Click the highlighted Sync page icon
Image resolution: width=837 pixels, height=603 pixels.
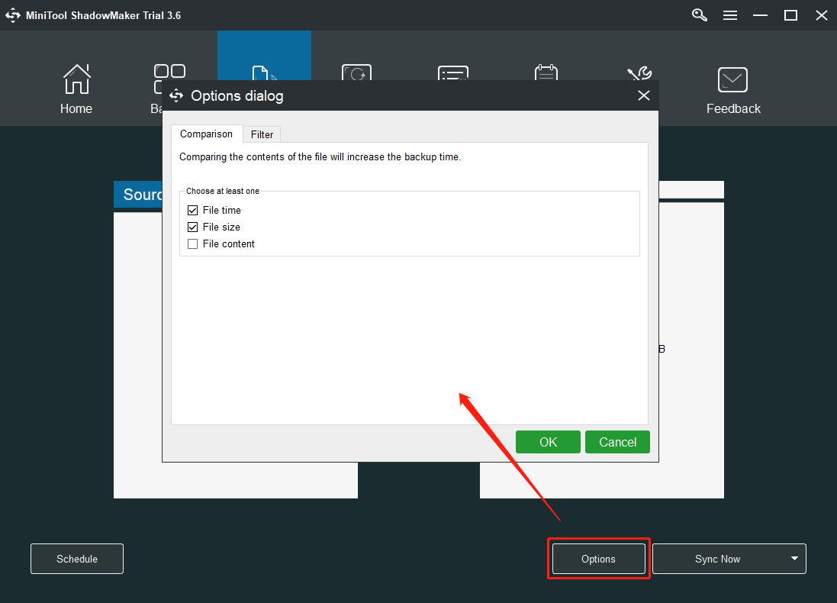pyautogui.click(x=265, y=73)
